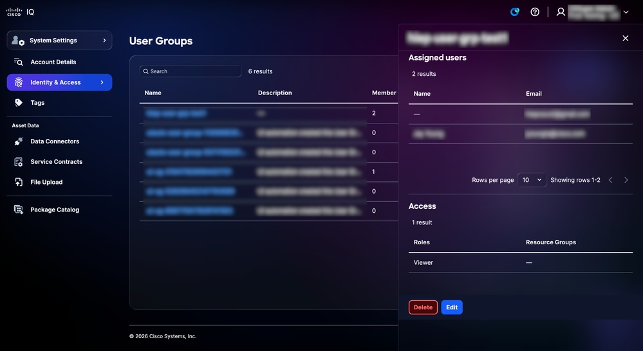Click the Account Details search-list icon

(x=19, y=62)
